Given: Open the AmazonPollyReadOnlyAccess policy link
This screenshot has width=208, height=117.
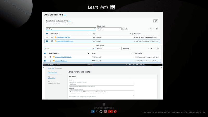Looking at the screenshot, I should point(65,41).
